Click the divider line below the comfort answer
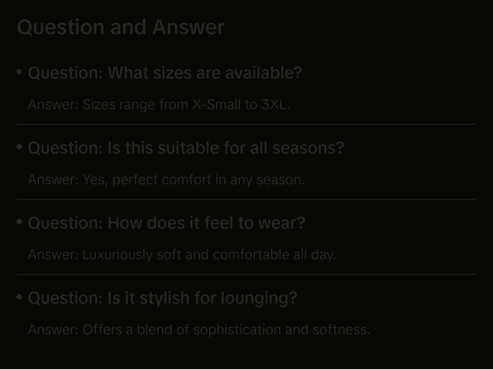 (x=246, y=274)
